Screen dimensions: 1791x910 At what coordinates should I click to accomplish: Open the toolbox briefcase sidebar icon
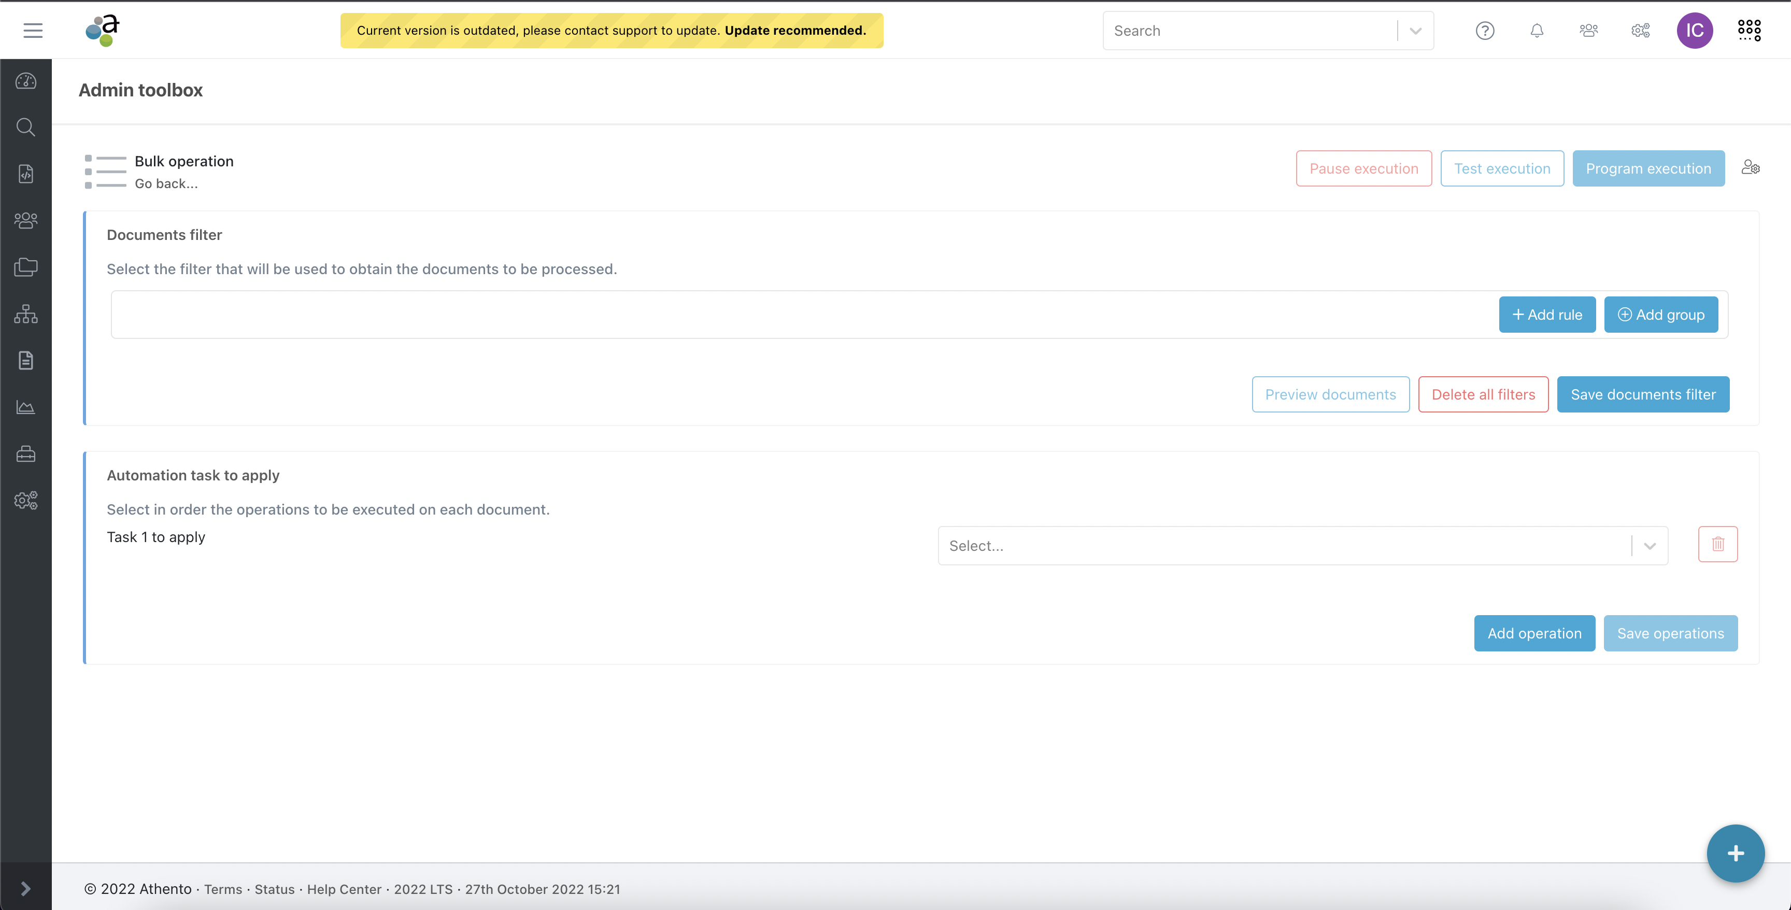coord(26,454)
